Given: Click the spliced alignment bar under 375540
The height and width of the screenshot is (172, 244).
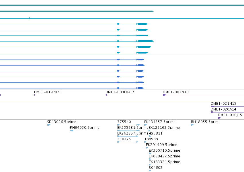Looking at the screenshot, I should pos(128,125).
